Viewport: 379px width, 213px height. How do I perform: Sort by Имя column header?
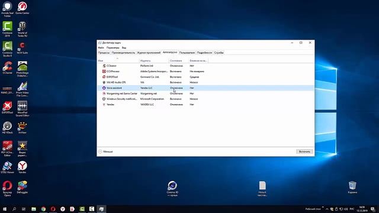[118, 60]
